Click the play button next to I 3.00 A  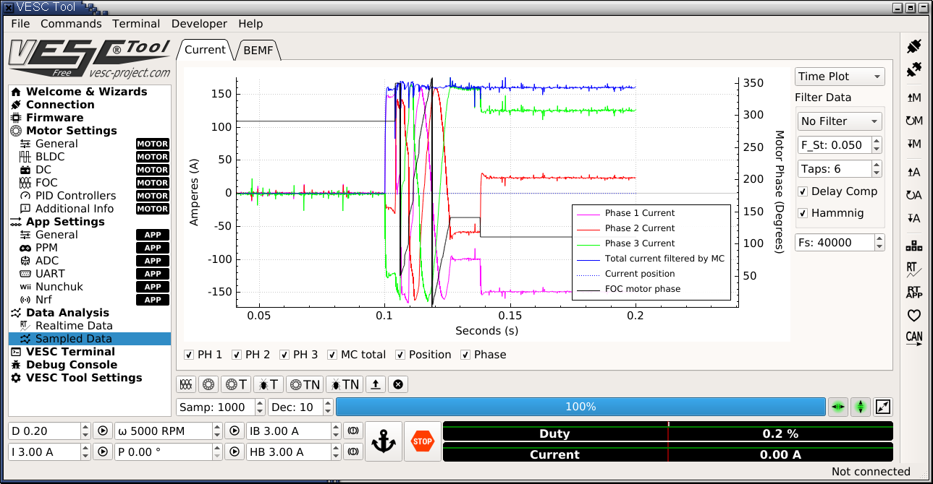click(x=103, y=452)
